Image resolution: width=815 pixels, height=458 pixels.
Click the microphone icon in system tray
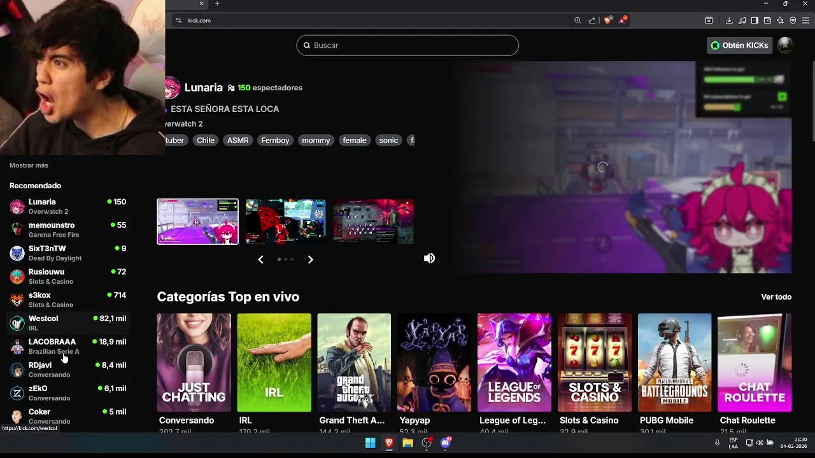(x=717, y=443)
